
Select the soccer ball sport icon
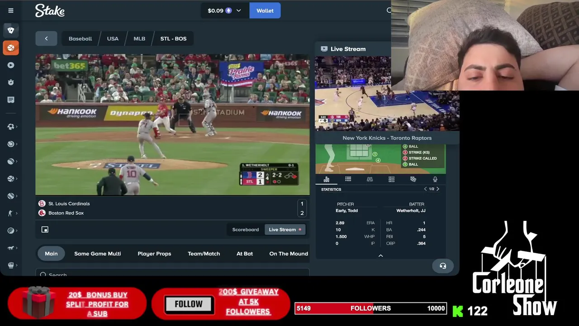click(11, 127)
